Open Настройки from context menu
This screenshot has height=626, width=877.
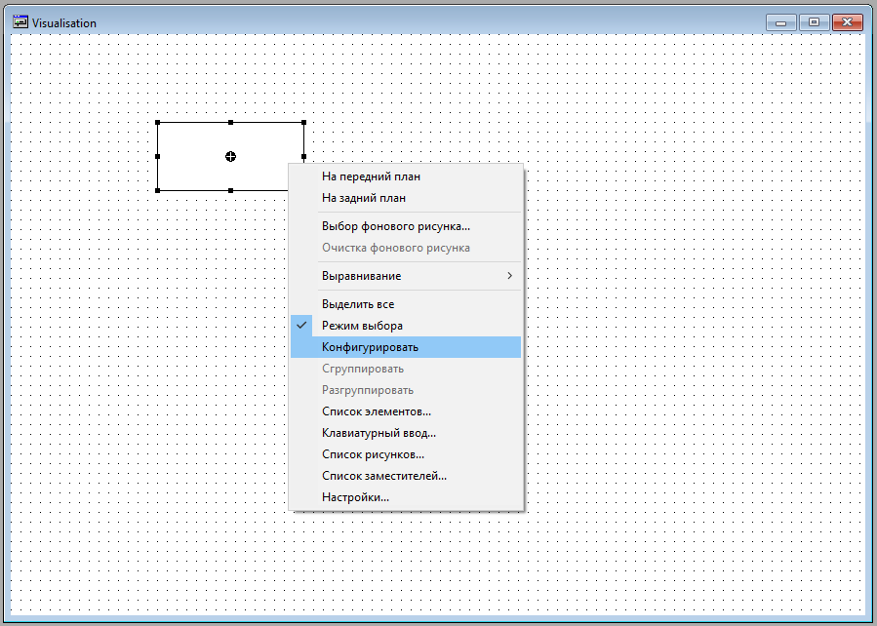[x=355, y=497]
